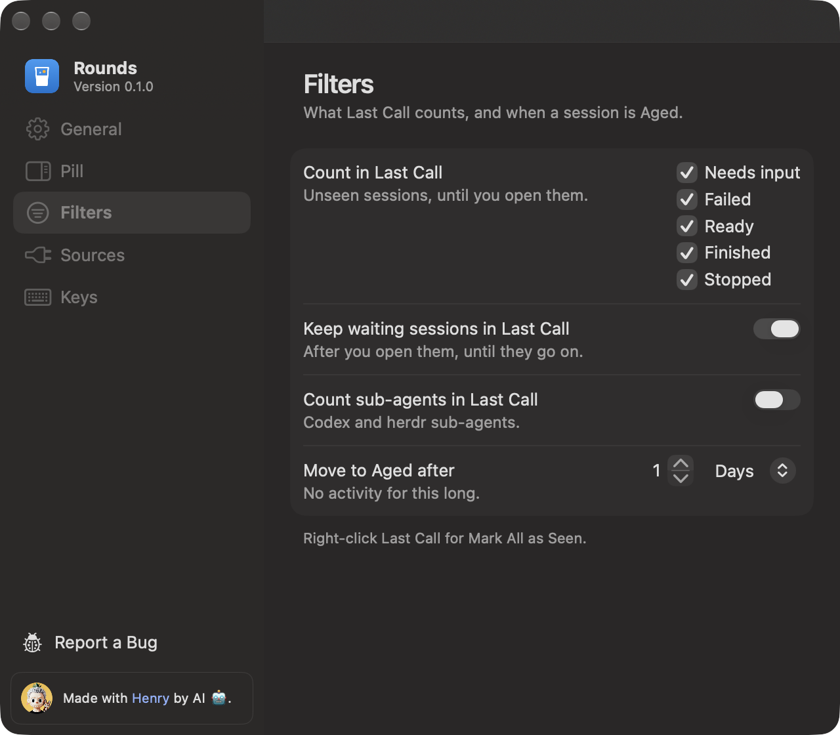Click the Version 0.1.0 text
This screenshot has height=735, width=840.
tap(114, 87)
